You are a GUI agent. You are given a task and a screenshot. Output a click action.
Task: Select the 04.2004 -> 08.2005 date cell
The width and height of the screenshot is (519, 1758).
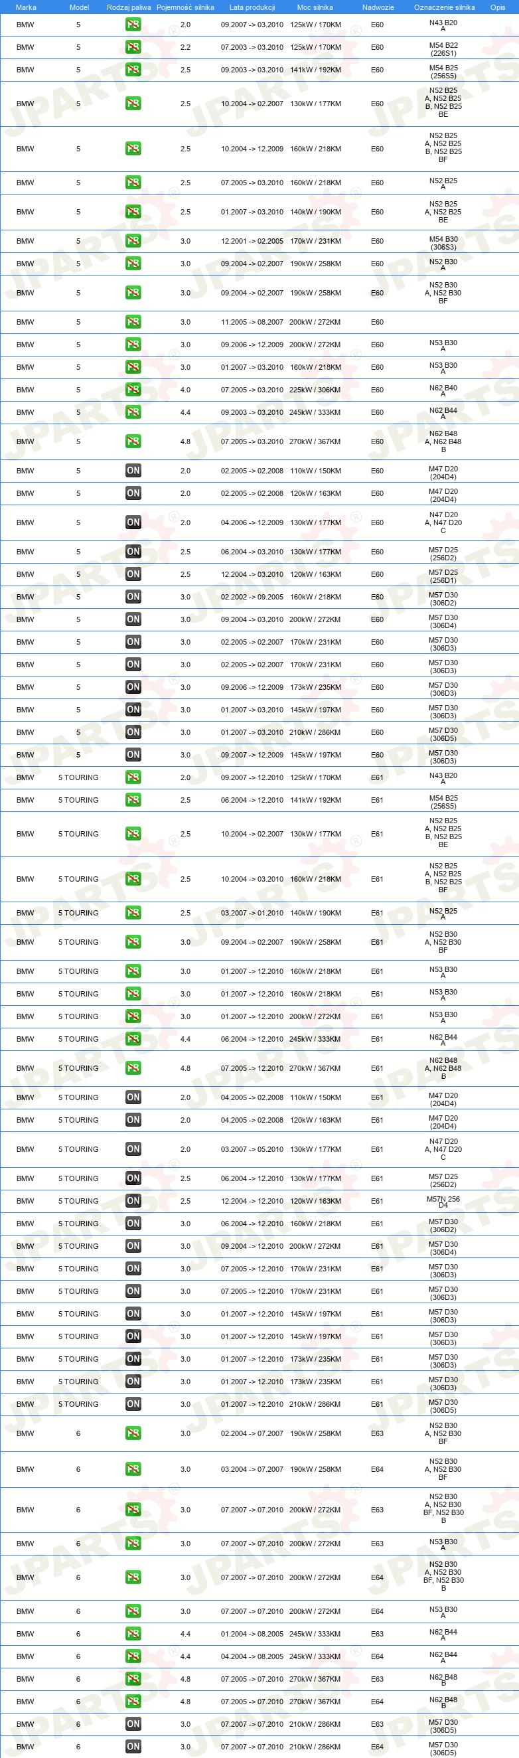252,1657
